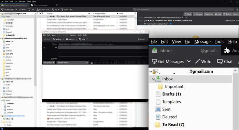Click Spelling in the Write window

pyautogui.click(x=57, y=39)
